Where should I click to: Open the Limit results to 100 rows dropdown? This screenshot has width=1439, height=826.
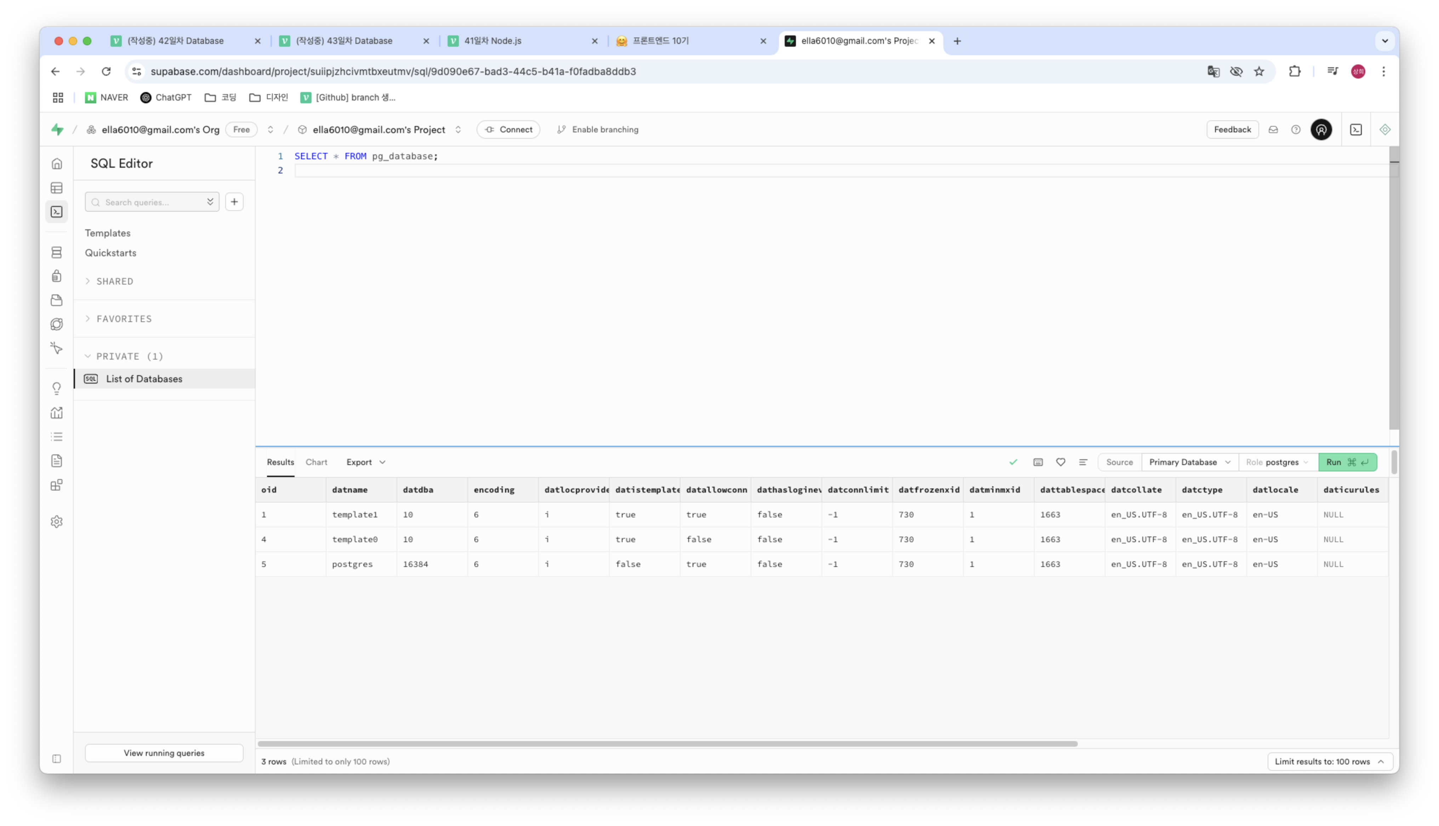pyautogui.click(x=1330, y=761)
